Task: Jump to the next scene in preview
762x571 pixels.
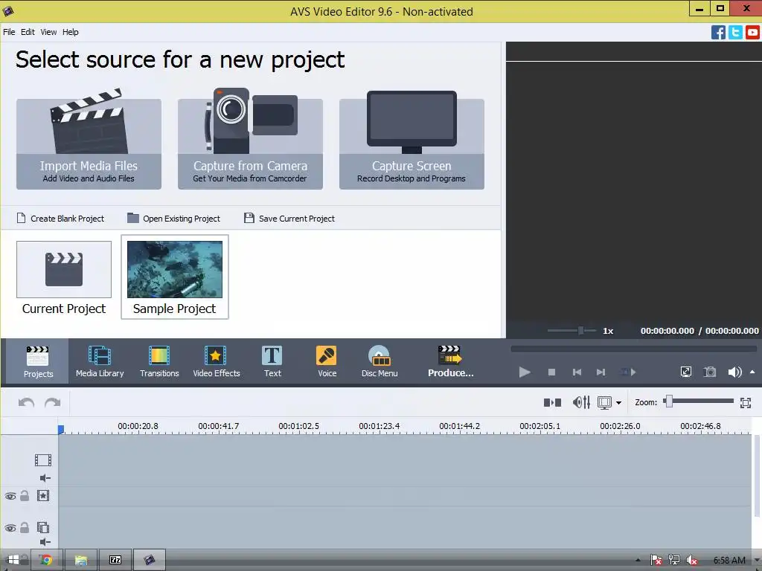Action: 628,372
